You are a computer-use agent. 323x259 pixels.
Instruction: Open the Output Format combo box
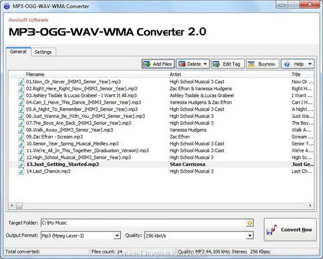[x=81, y=235]
